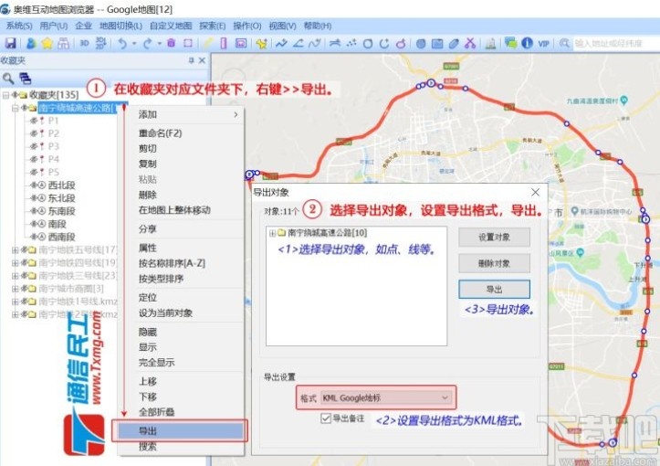The width and height of the screenshot is (660, 466).
Task: Click the blue globe toolbar icon
Action: click(x=421, y=43)
